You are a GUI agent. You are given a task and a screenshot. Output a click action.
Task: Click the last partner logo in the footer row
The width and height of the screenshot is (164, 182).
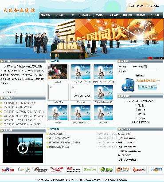pyautogui.click(x=156, y=170)
